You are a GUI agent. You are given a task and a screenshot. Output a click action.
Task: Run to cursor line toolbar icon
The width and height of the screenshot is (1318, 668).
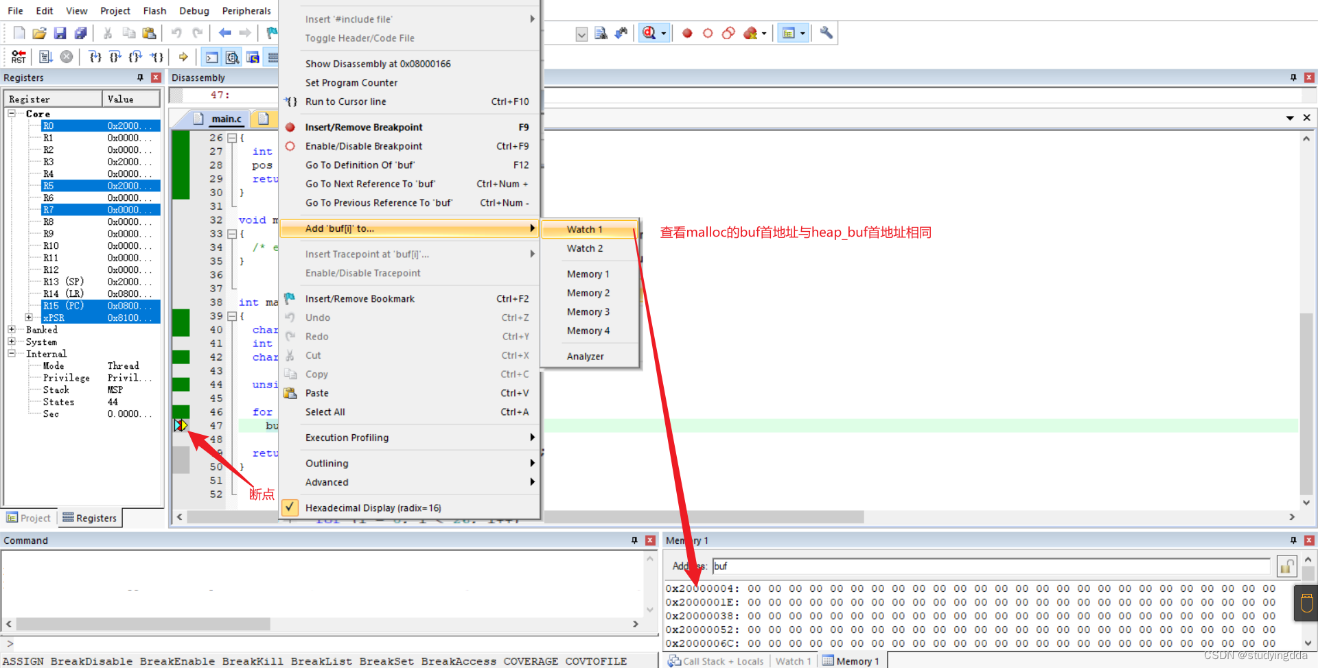[x=157, y=57]
